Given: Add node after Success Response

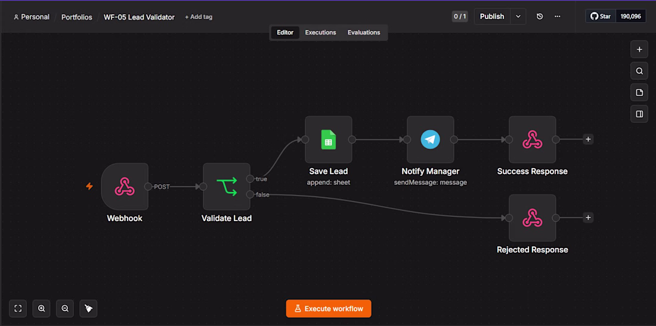Looking at the screenshot, I should pyautogui.click(x=588, y=139).
